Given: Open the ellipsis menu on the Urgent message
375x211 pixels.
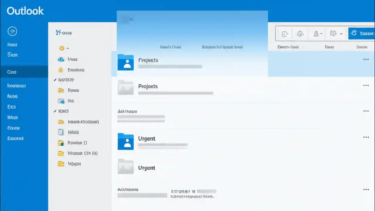Looking at the screenshot, I should [x=366, y=137].
